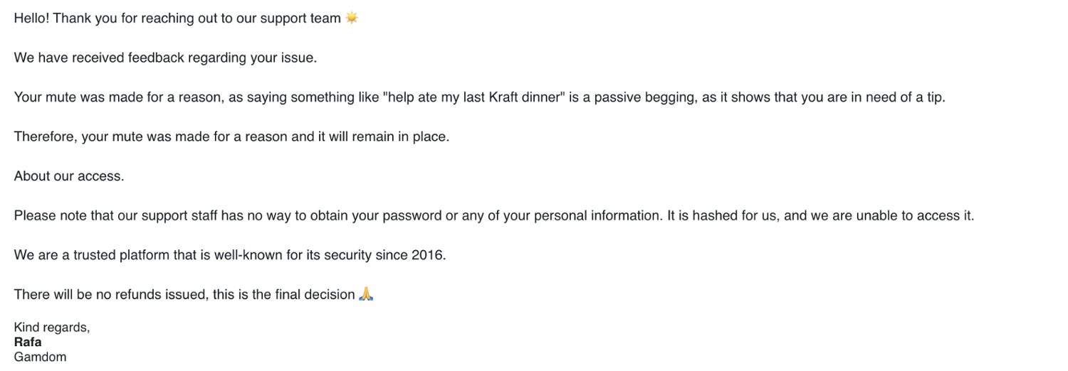1068x371 pixels.
Task: Click the quoted phrase about Kraft dinner
Action: pyautogui.click(x=474, y=97)
